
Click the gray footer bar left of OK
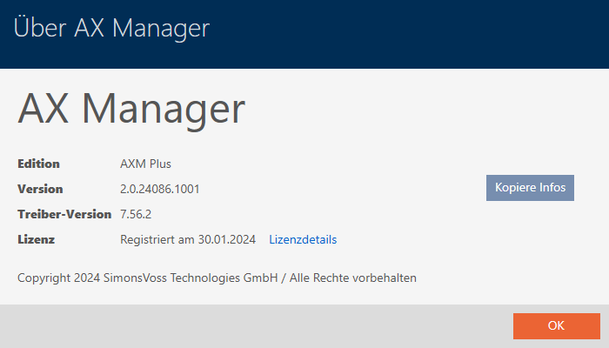261,326
